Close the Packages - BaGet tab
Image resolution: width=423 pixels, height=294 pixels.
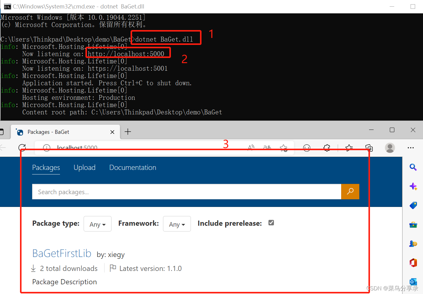click(112, 132)
